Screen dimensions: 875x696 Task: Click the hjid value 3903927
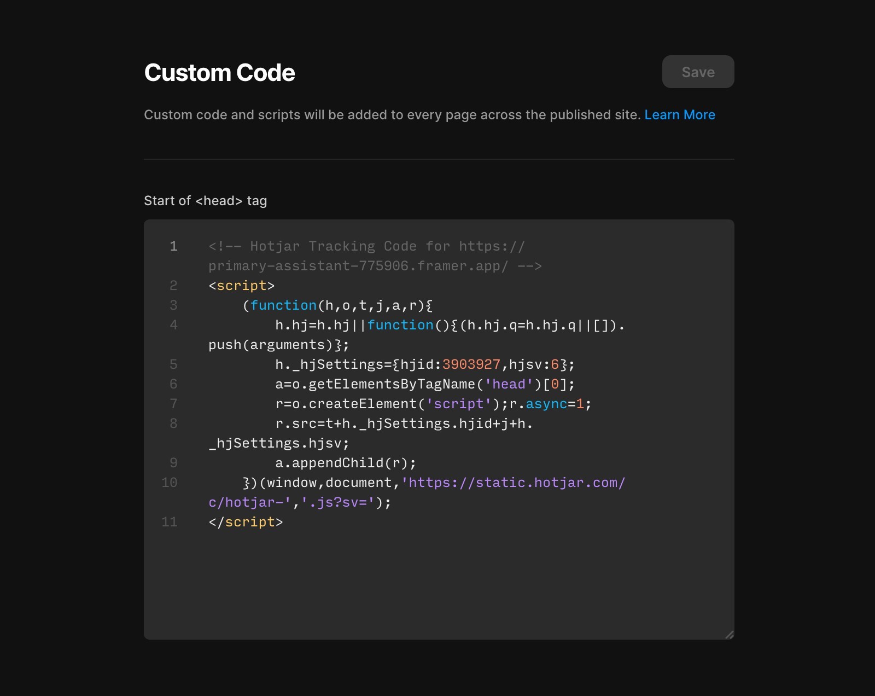[472, 364]
